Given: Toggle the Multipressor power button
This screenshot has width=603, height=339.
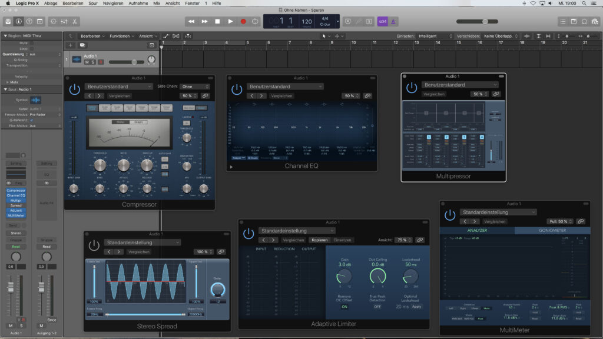Looking at the screenshot, I should point(412,88).
